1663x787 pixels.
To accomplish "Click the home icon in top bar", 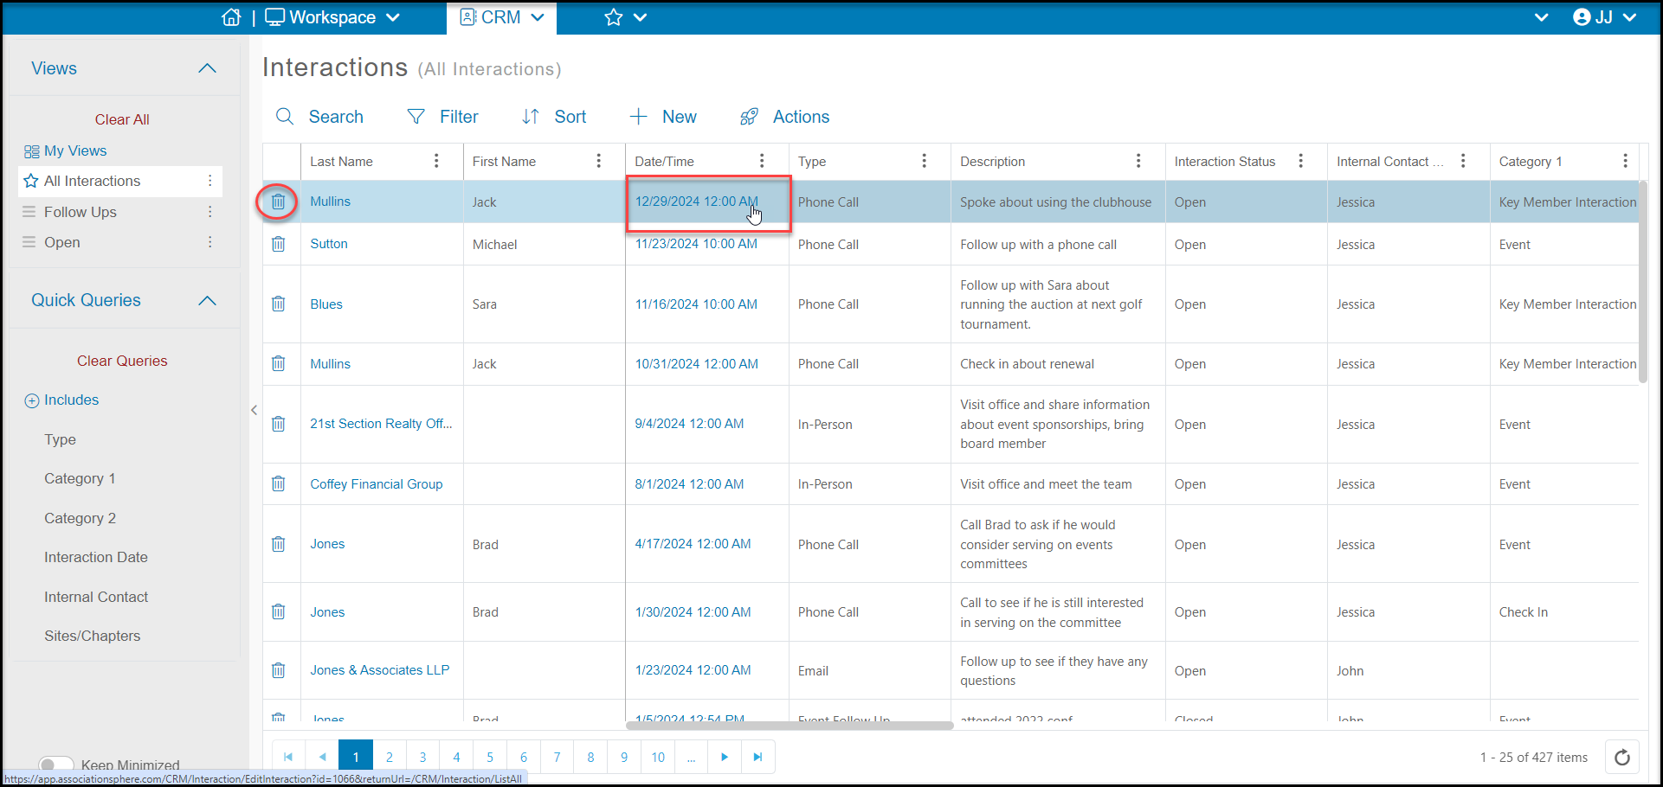I will (231, 17).
